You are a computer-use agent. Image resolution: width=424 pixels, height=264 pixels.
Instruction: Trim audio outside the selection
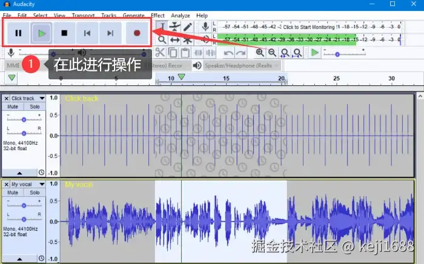(x=198, y=53)
